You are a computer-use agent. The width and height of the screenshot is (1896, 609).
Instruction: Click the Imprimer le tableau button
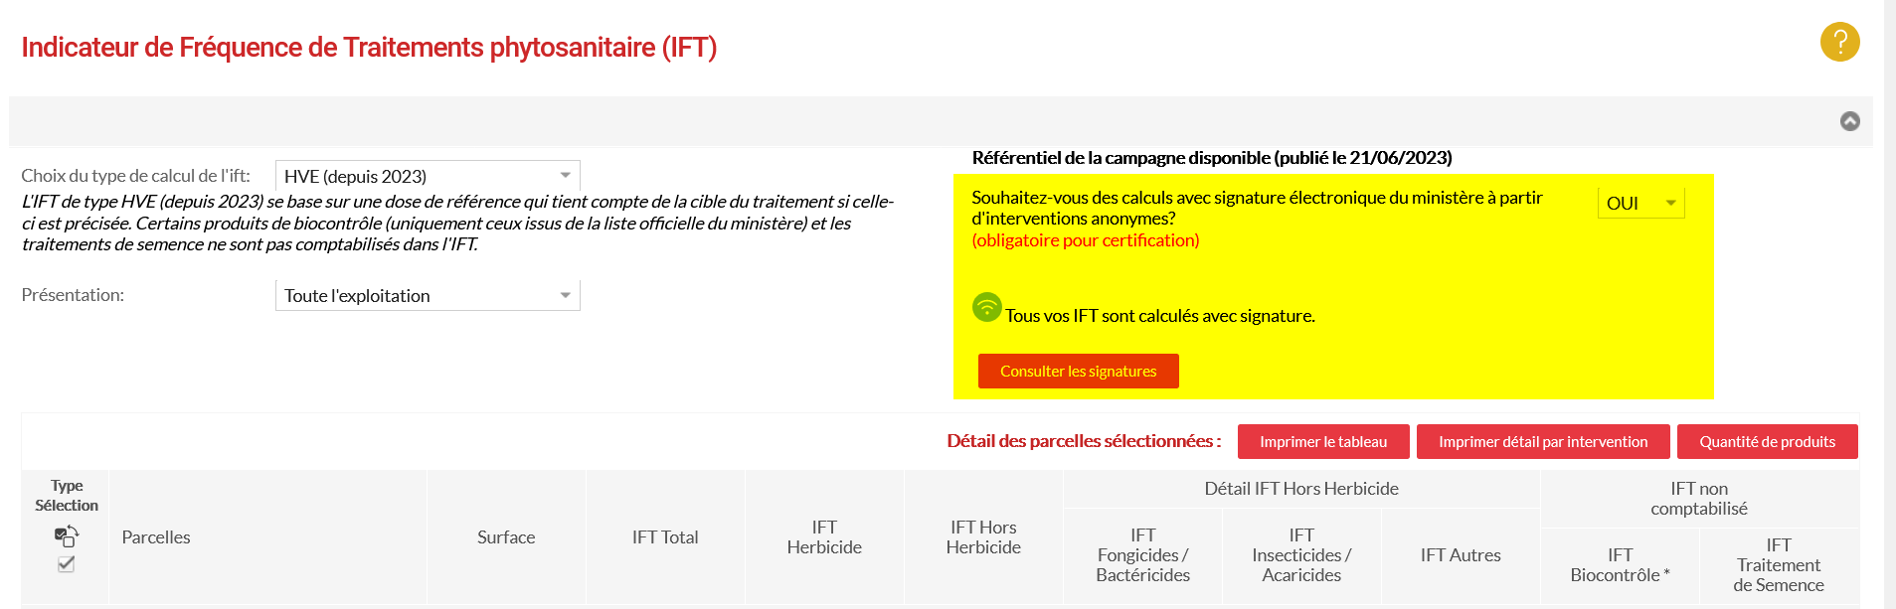(1322, 442)
